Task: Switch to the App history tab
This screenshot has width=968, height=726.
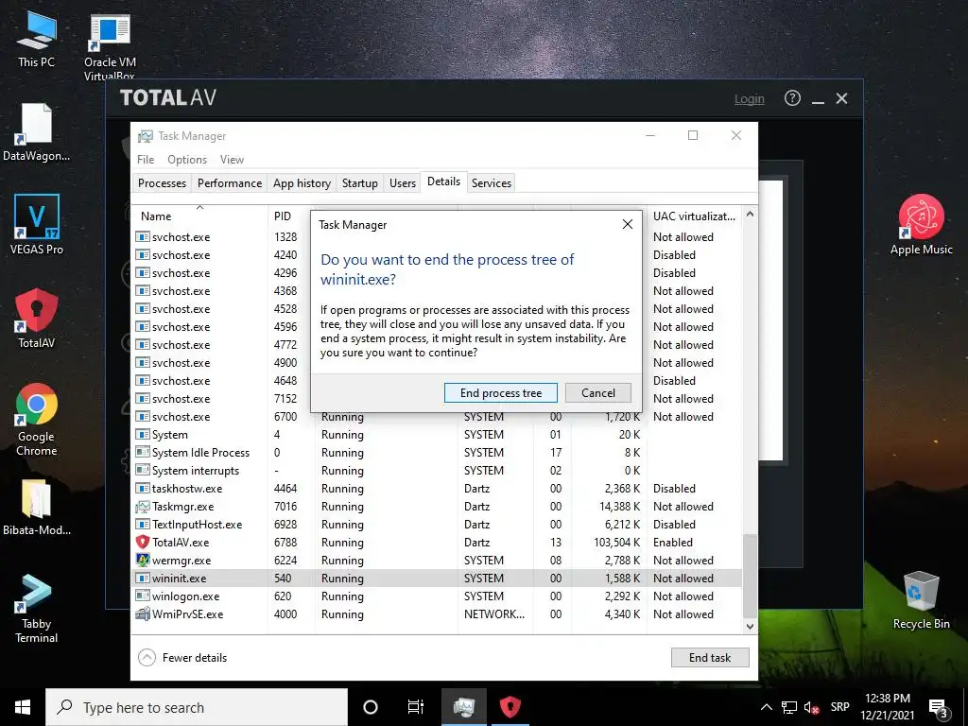Action: point(302,183)
